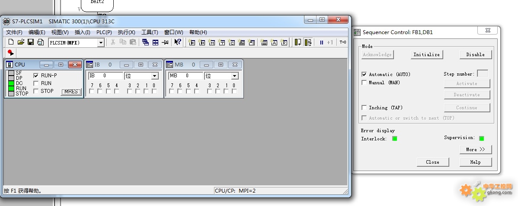The image size is (518, 206).
Task: Toggle bit 3 of IB 0
Action: click(130, 91)
